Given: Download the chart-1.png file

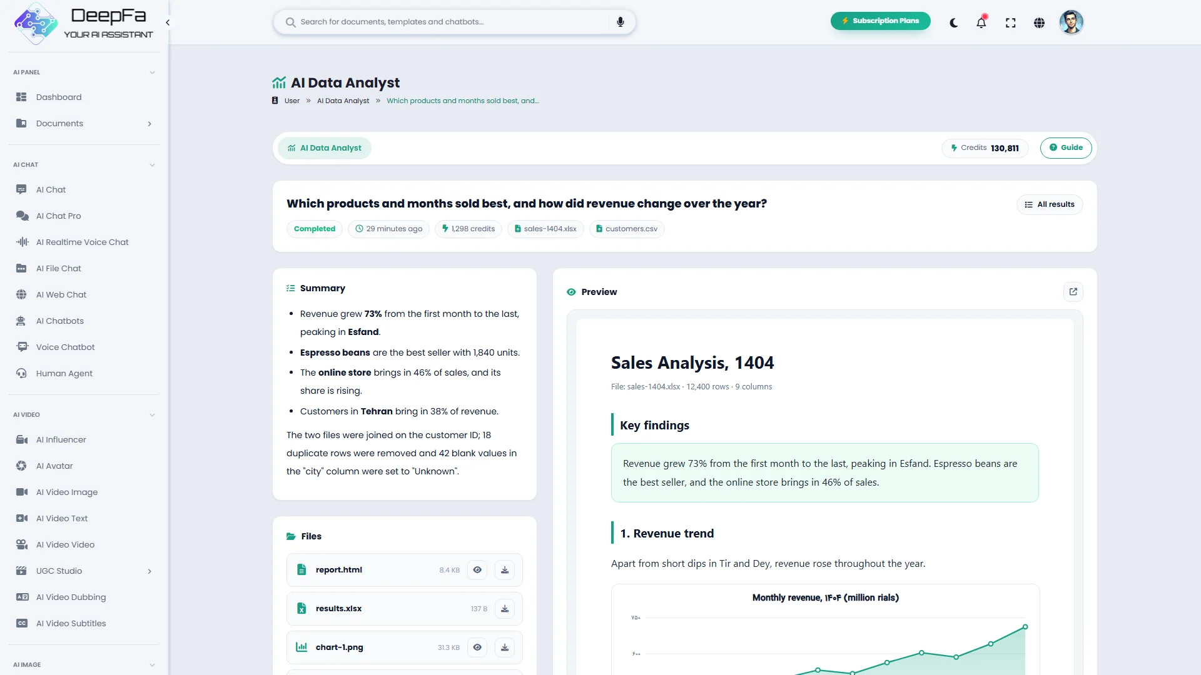Looking at the screenshot, I should [505, 647].
